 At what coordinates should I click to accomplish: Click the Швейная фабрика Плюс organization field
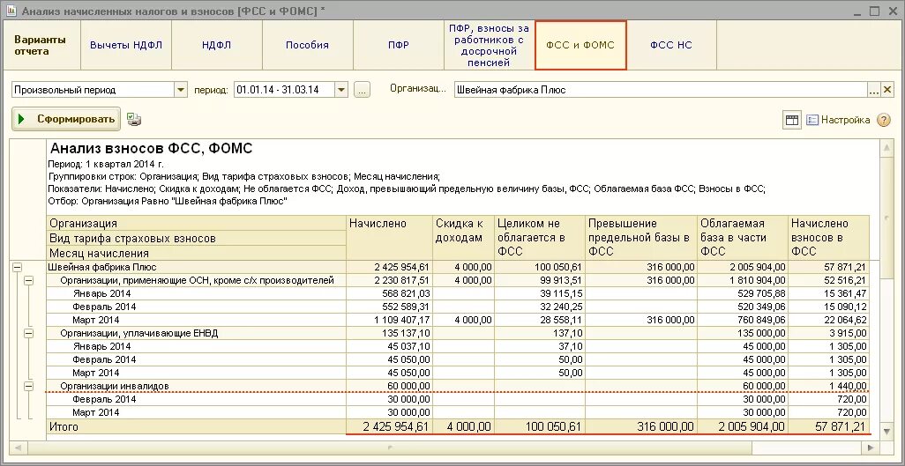click(x=662, y=89)
